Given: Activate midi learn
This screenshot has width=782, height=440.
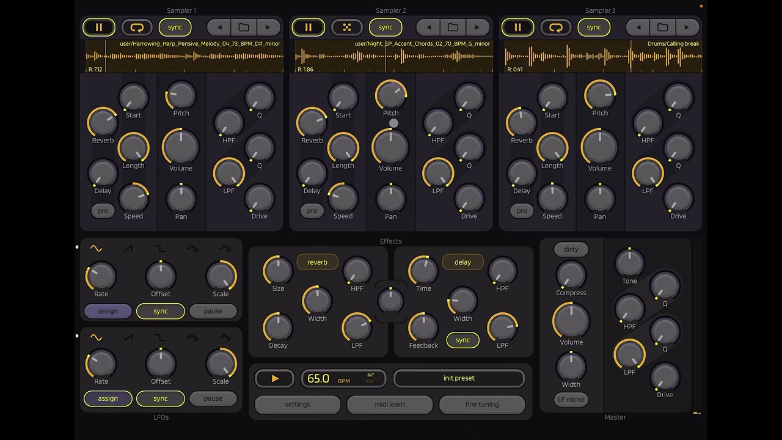Looking at the screenshot, I should click(390, 405).
